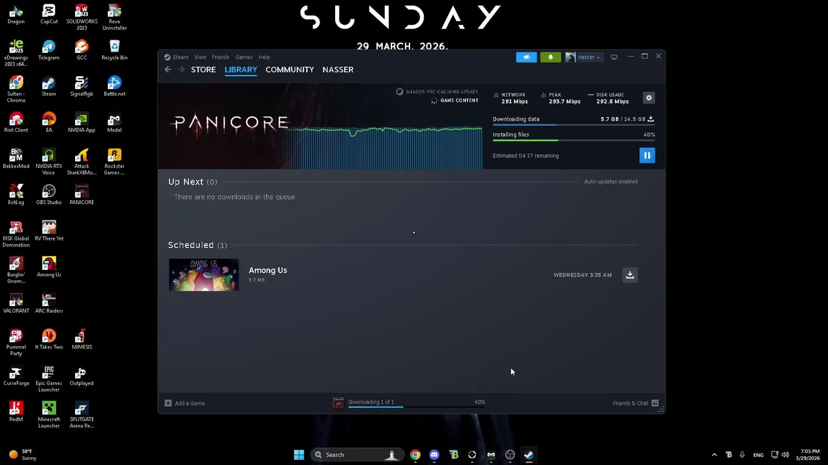Open ARC Raiders desktop icon
The width and height of the screenshot is (828, 465).
(x=49, y=304)
